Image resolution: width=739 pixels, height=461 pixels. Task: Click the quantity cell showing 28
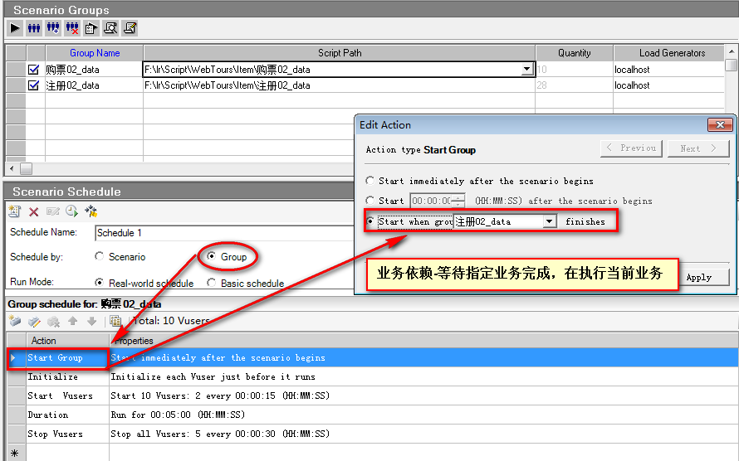(574, 85)
